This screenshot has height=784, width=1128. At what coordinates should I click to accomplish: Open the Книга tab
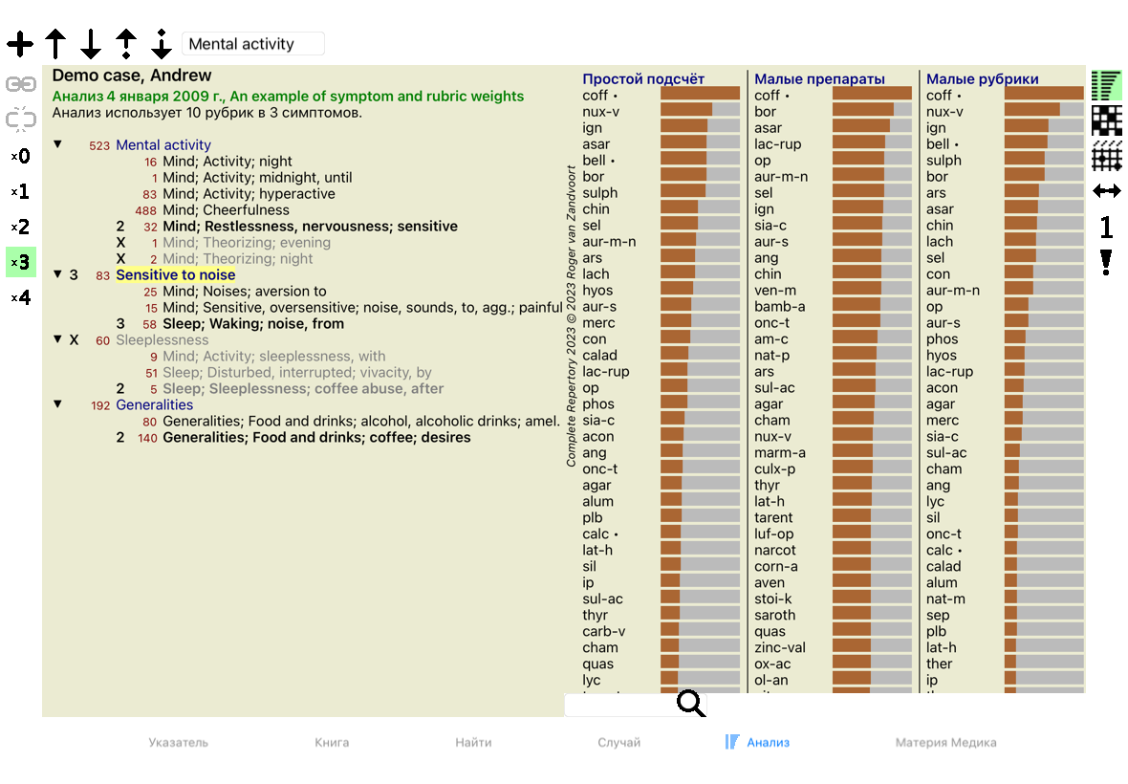point(332,742)
